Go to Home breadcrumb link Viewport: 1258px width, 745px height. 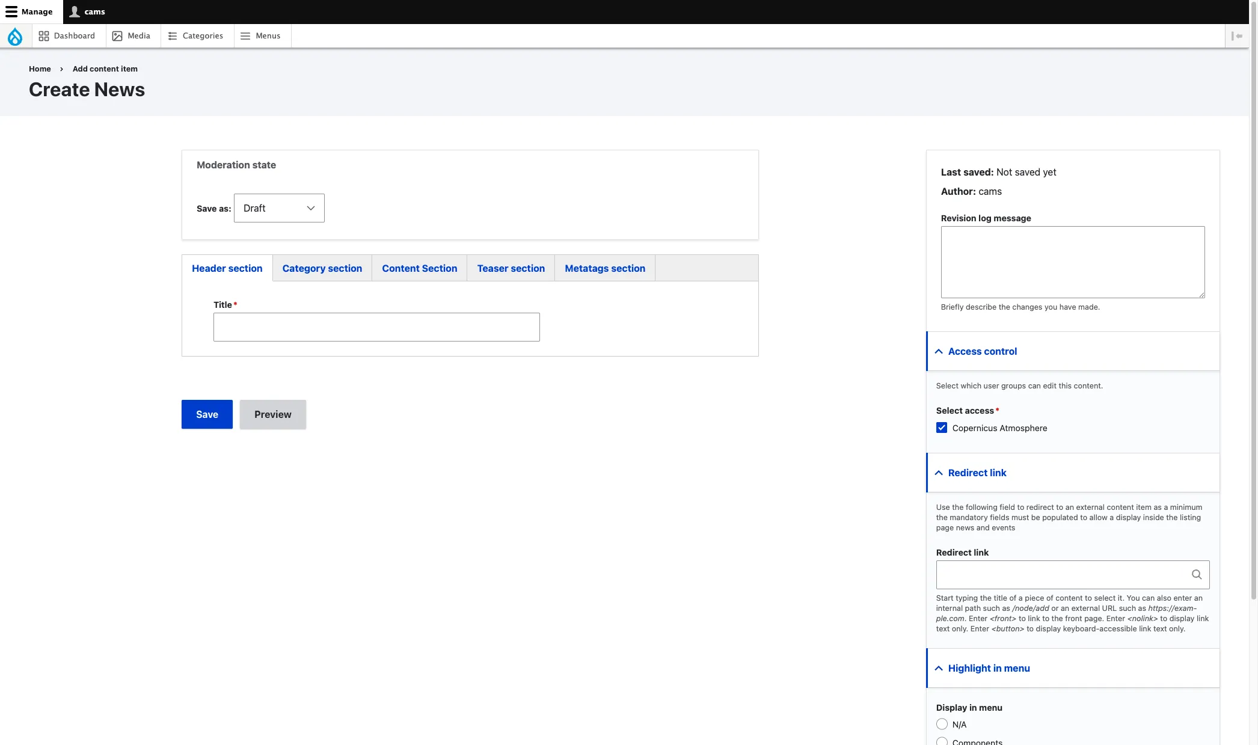click(40, 69)
